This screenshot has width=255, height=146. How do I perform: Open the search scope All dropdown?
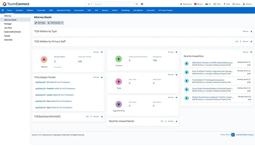90,4
